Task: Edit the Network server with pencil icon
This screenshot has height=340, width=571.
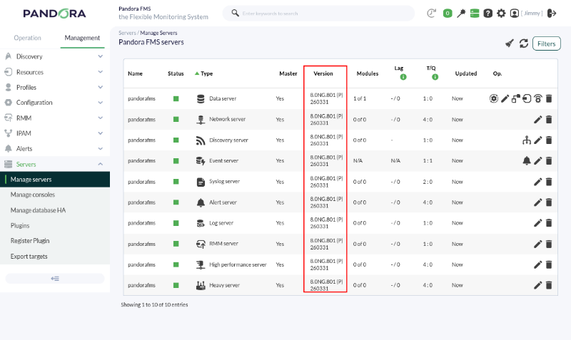Action: [538, 119]
